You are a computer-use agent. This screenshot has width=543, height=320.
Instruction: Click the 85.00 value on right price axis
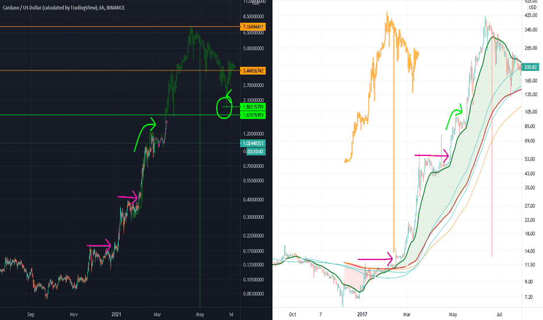point(531,126)
